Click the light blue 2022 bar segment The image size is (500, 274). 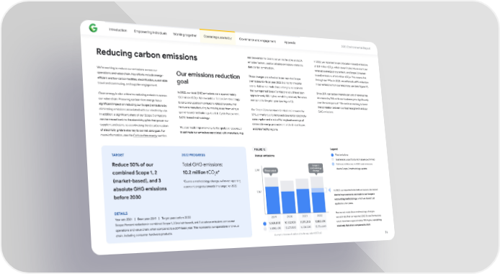318,190
